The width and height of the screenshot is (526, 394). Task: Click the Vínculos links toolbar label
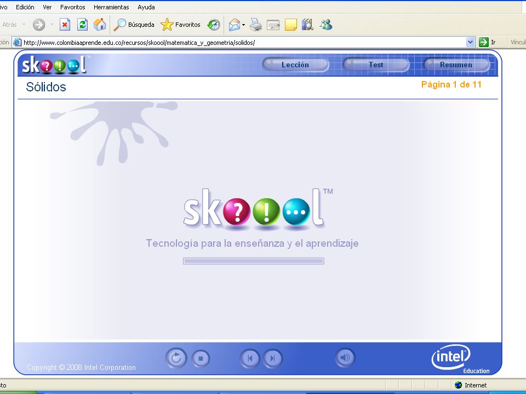[518, 42]
